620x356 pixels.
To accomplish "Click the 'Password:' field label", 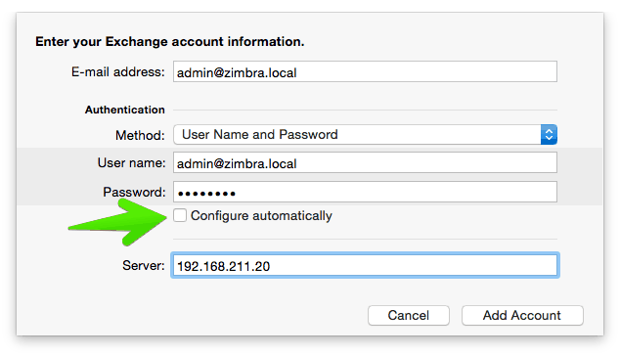I will [x=134, y=193].
